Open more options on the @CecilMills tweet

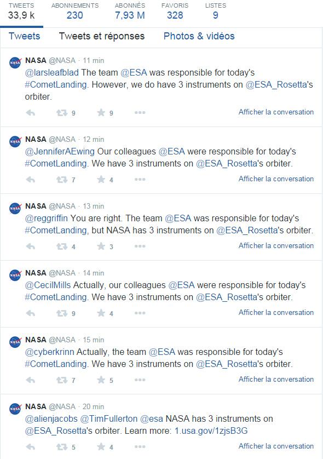(140, 313)
